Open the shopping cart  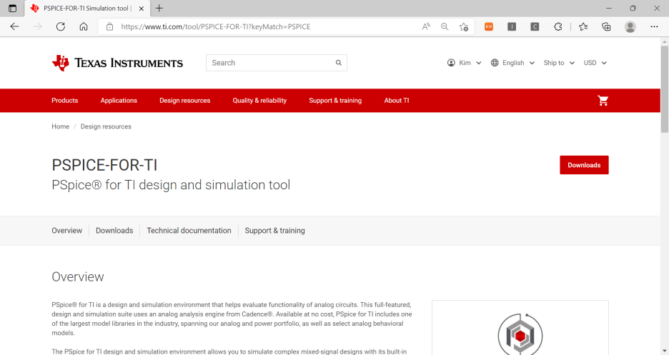pos(603,101)
